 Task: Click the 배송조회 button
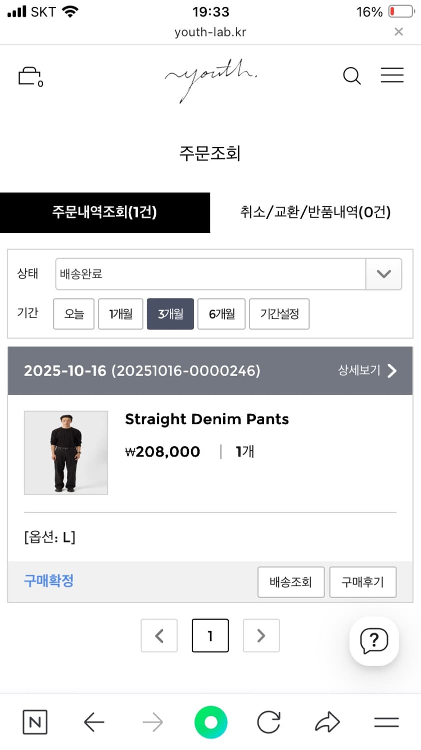[x=291, y=582]
